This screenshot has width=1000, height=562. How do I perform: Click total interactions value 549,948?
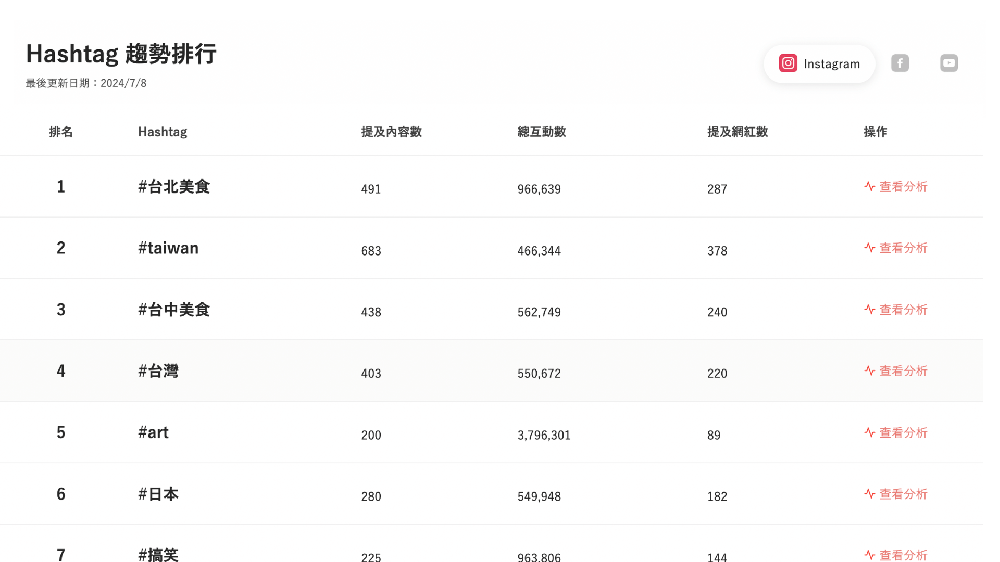[x=539, y=496]
